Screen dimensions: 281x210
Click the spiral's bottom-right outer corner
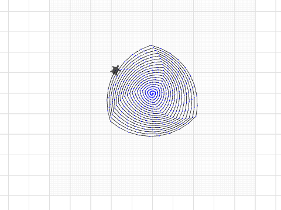coord(196,116)
